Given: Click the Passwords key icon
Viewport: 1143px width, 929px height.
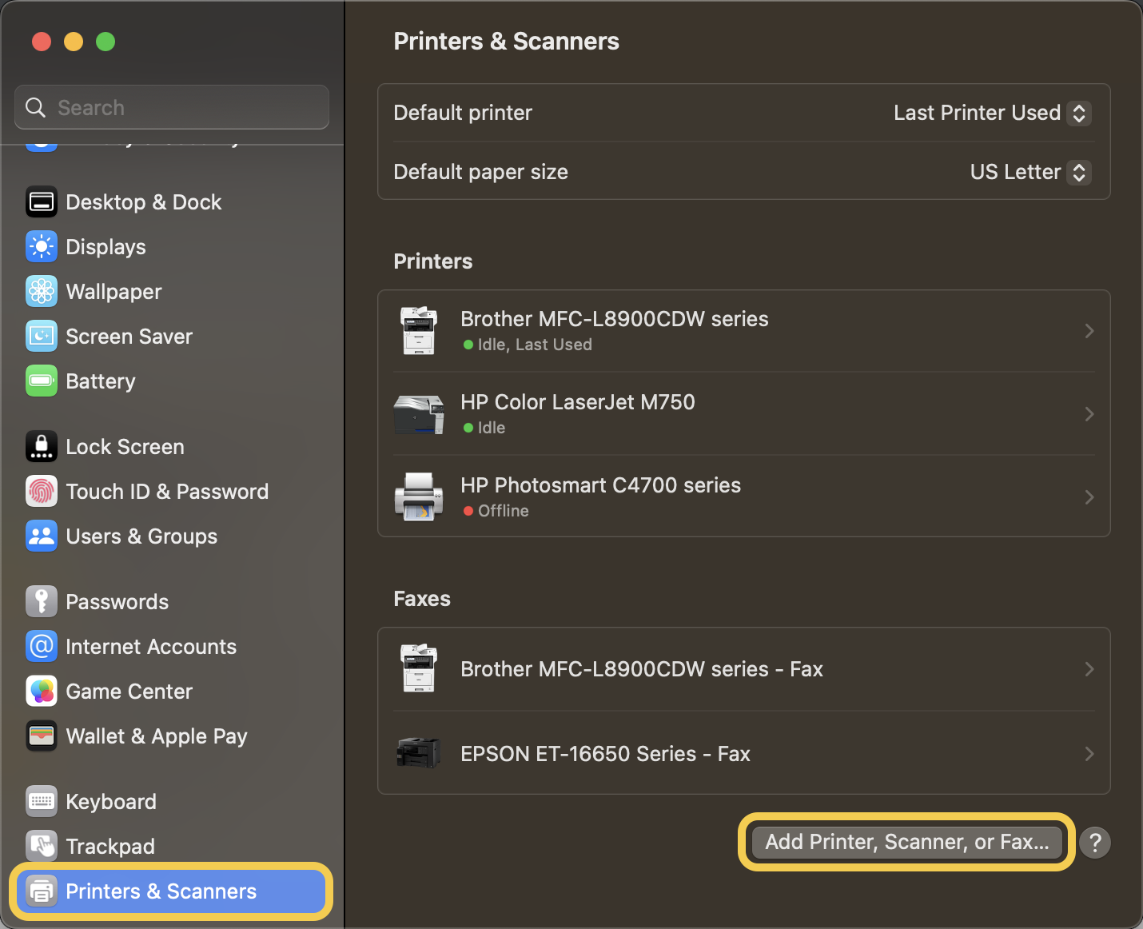Looking at the screenshot, I should pos(42,602).
